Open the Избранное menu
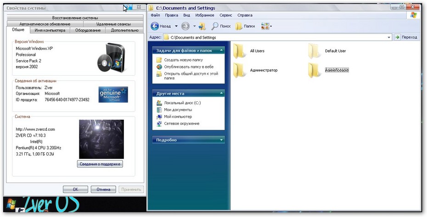The height and width of the screenshot is (217, 427). click(205, 15)
